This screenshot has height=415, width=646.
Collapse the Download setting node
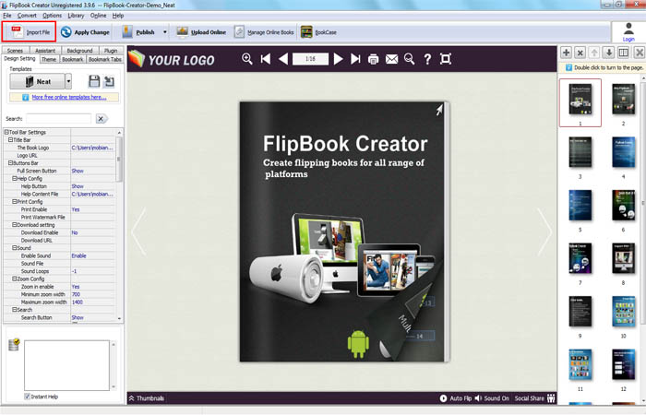click(x=15, y=225)
